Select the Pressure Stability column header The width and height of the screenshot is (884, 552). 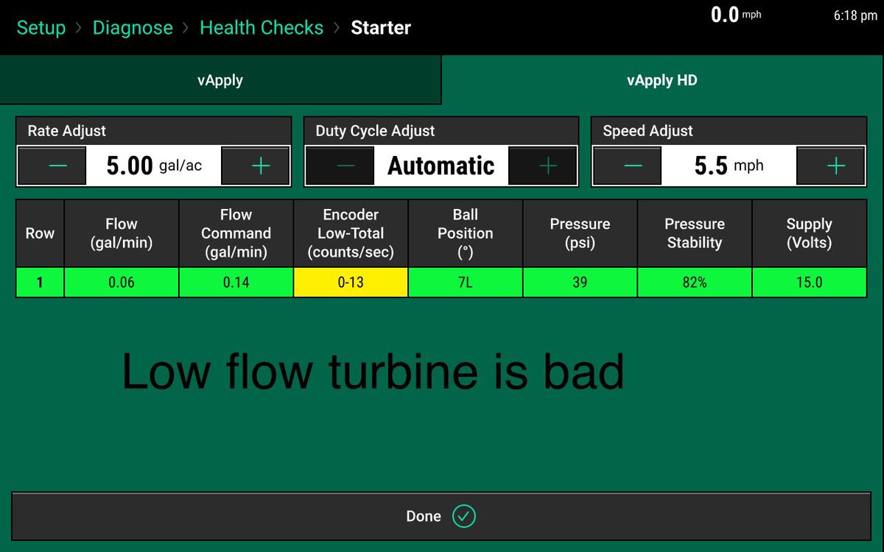coord(695,233)
